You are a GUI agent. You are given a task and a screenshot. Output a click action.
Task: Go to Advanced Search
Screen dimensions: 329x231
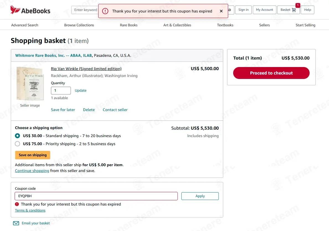click(25, 25)
